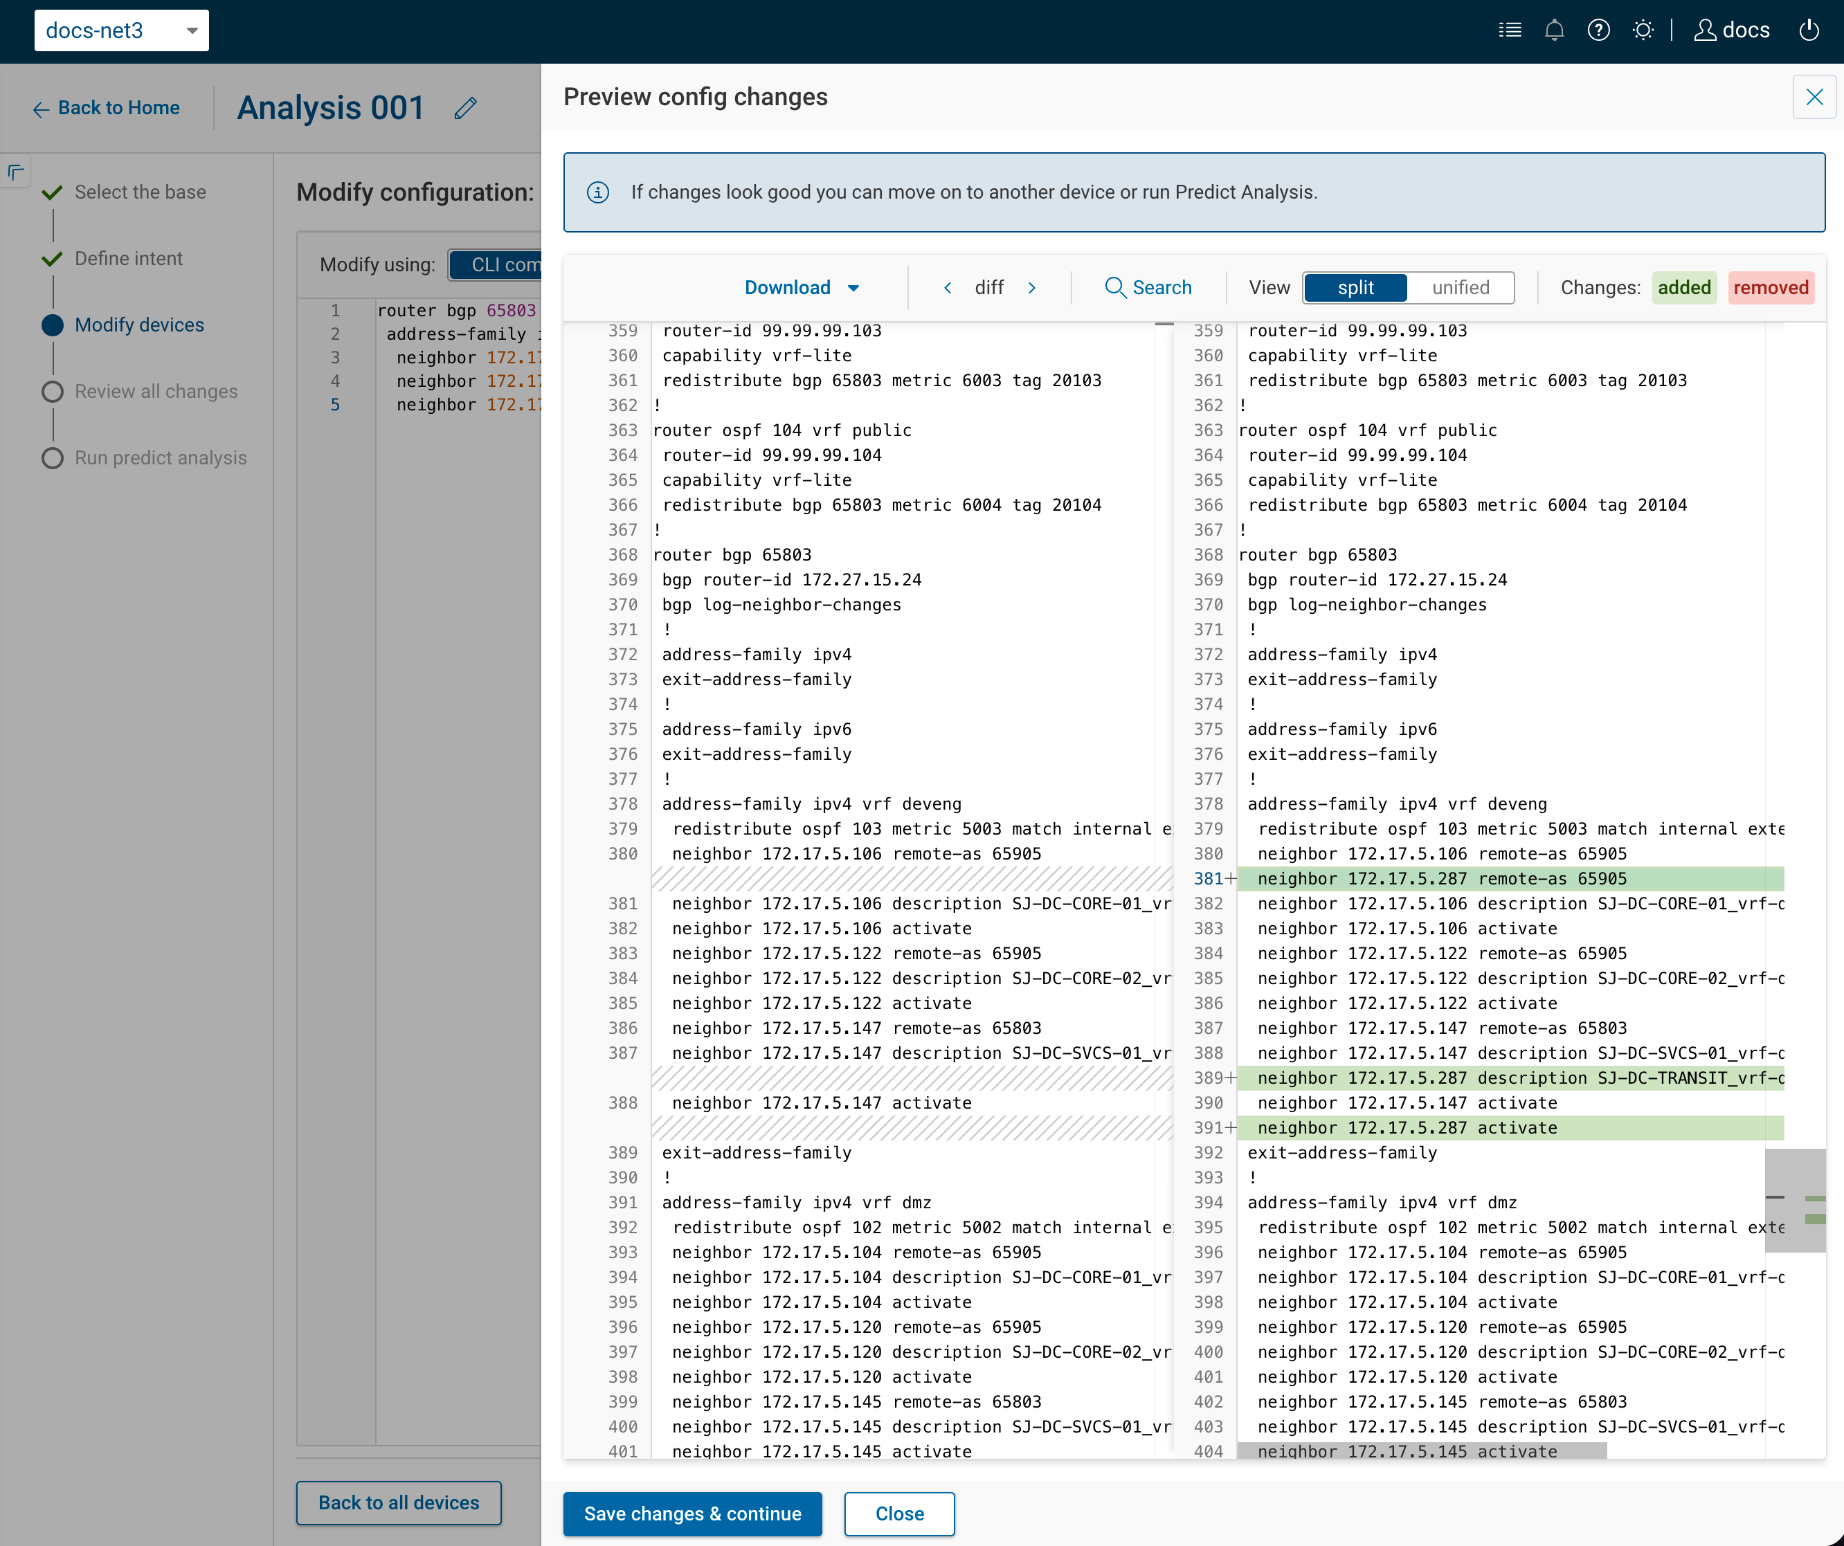Click editor line 1 router bgp 65803
Screen dimensions: 1844x1546
(457, 311)
